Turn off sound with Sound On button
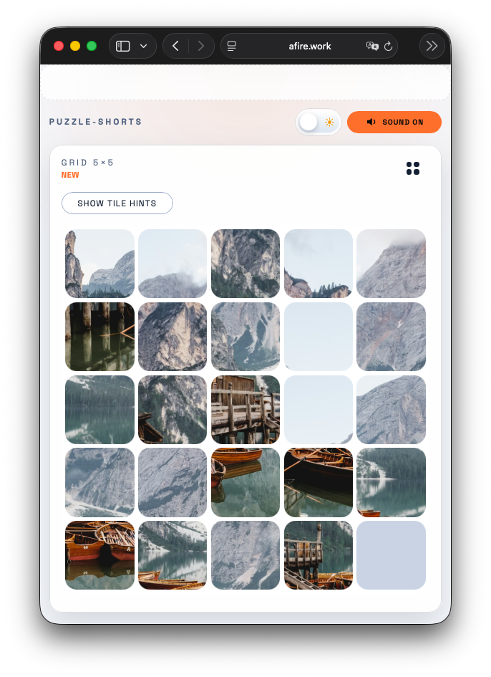The image size is (491, 677). pyautogui.click(x=394, y=122)
